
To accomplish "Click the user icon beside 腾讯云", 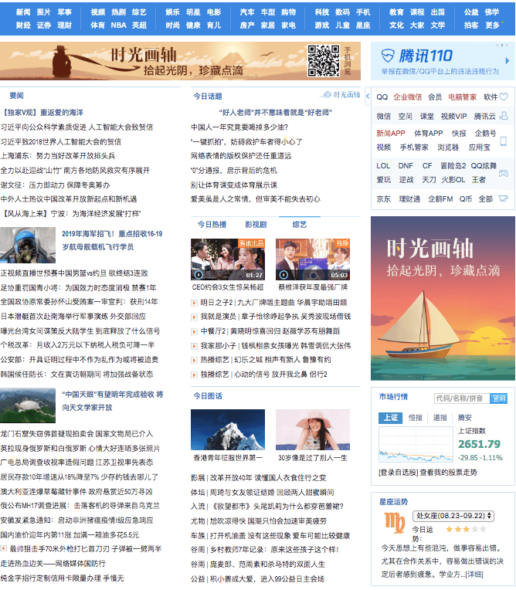I will pos(503,116).
